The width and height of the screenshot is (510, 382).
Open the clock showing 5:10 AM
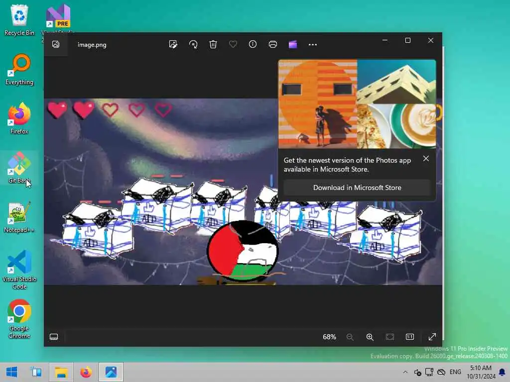481,372
